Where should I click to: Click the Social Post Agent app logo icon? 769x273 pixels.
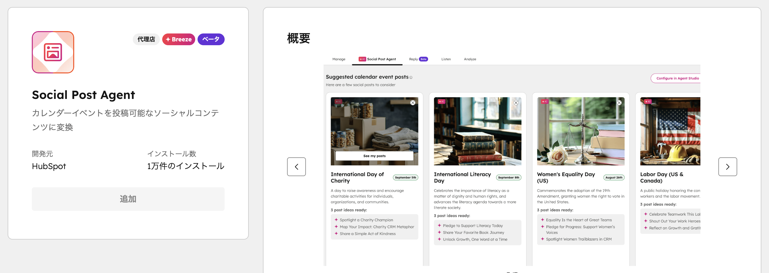coord(53,52)
